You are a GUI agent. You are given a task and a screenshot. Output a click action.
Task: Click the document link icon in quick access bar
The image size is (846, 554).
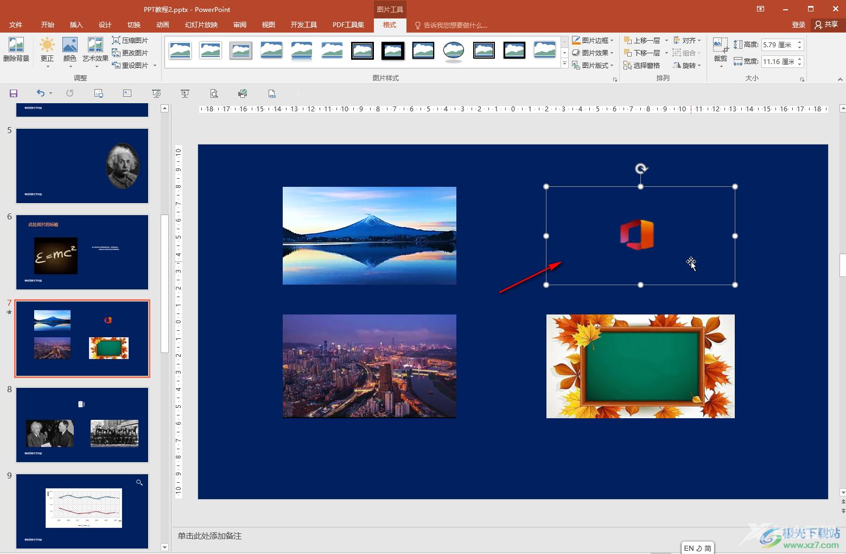[272, 93]
